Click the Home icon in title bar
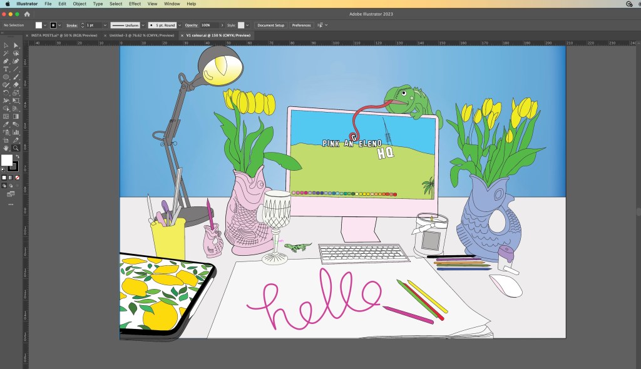This screenshot has height=369, width=641. (27, 14)
